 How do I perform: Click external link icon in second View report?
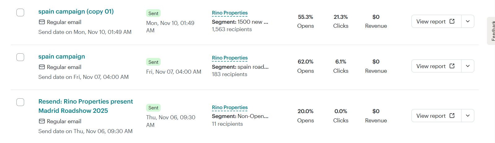point(452,66)
